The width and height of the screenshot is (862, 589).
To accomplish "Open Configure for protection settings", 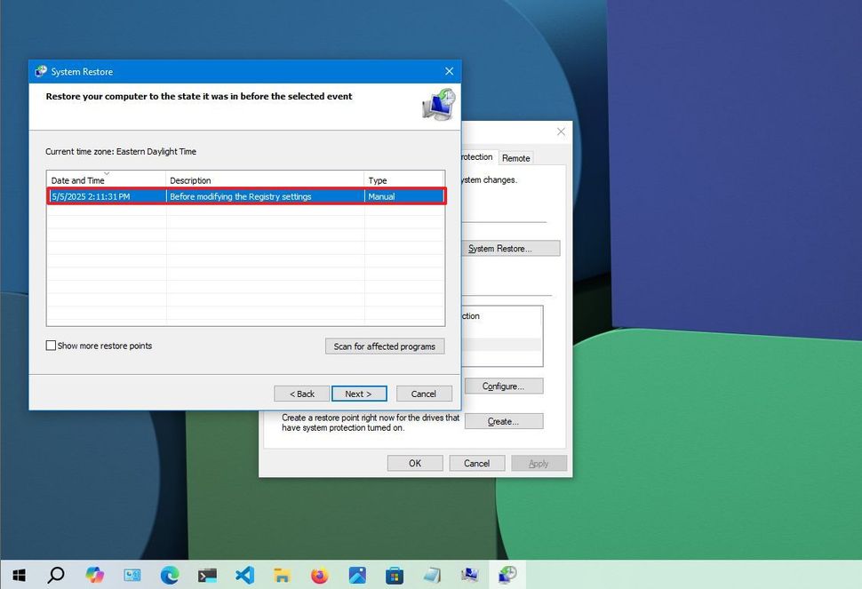I will tap(503, 386).
